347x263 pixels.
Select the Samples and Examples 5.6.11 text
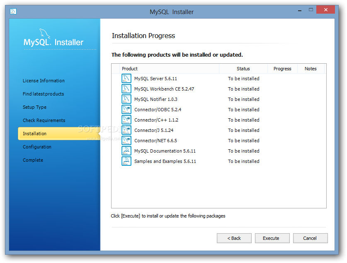pos(165,161)
